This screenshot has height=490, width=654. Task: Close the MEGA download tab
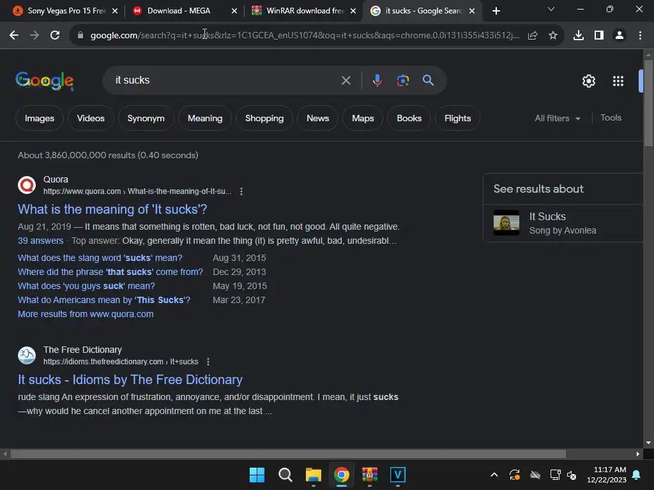tap(234, 11)
